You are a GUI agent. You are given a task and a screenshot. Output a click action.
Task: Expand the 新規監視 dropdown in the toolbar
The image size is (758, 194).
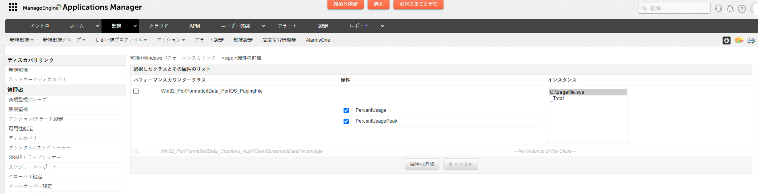point(21,40)
